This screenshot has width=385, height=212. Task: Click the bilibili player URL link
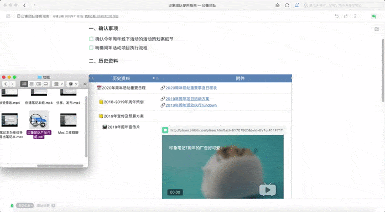click(x=226, y=130)
